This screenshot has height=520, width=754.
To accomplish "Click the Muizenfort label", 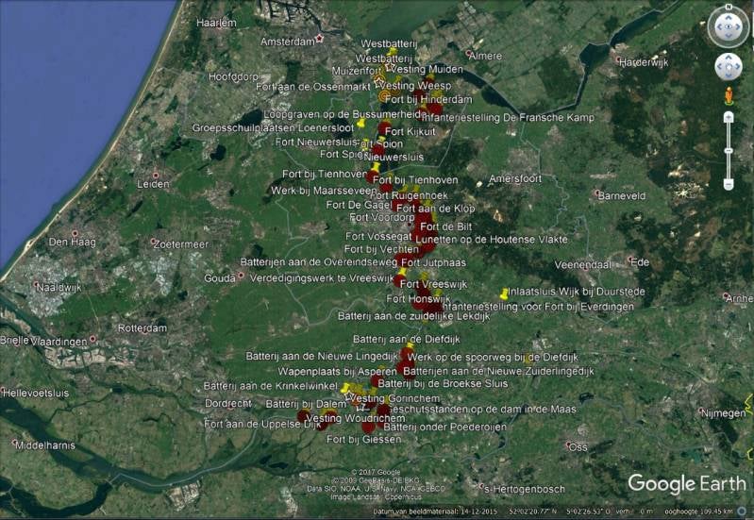I will click(355, 71).
